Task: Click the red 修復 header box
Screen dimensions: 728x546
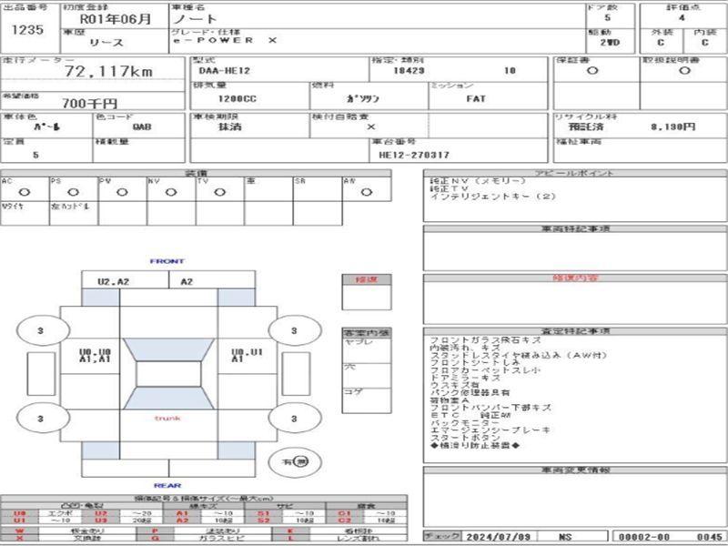Action: [x=367, y=279]
